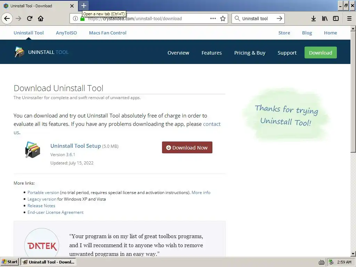Open the Support page
356x267 pixels.
pyautogui.click(x=287, y=53)
